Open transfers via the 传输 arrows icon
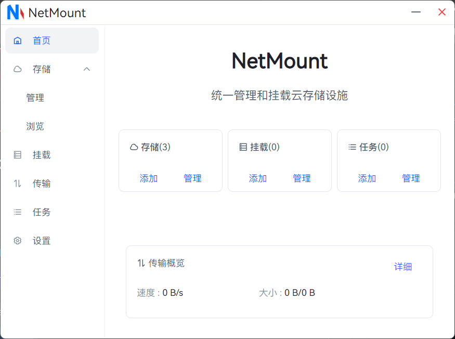 pos(17,183)
